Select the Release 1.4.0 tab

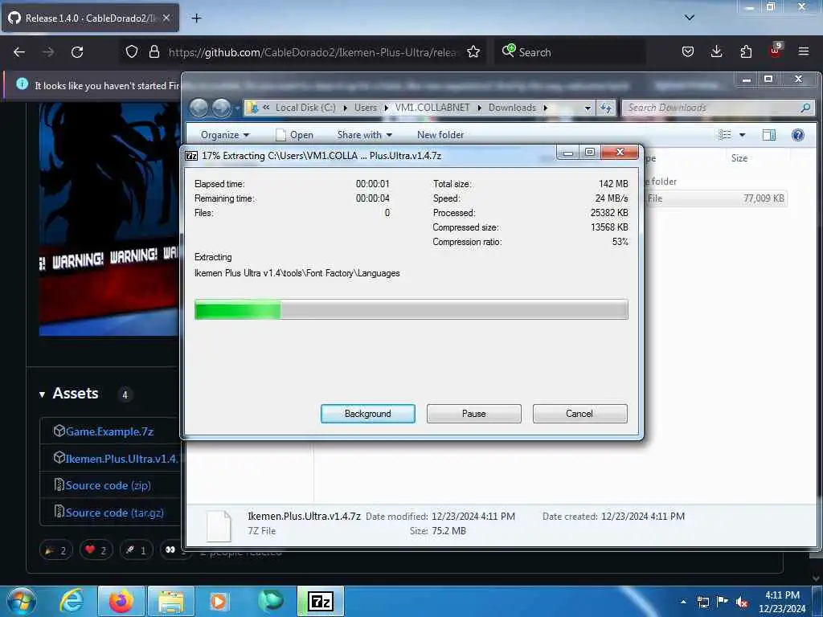tap(90, 18)
